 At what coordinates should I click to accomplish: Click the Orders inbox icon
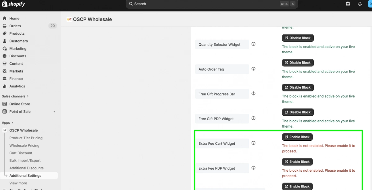[x=5, y=26]
